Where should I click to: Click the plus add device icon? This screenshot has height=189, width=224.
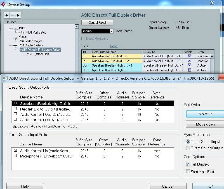tap(7, 15)
